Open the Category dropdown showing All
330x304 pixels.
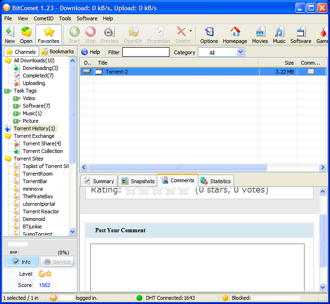pos(221,52)
